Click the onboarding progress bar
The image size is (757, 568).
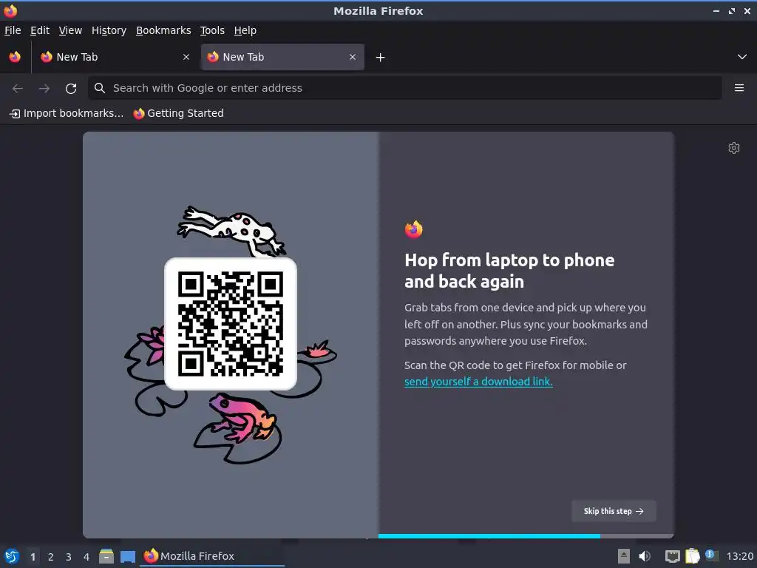[x=526, y=536]
